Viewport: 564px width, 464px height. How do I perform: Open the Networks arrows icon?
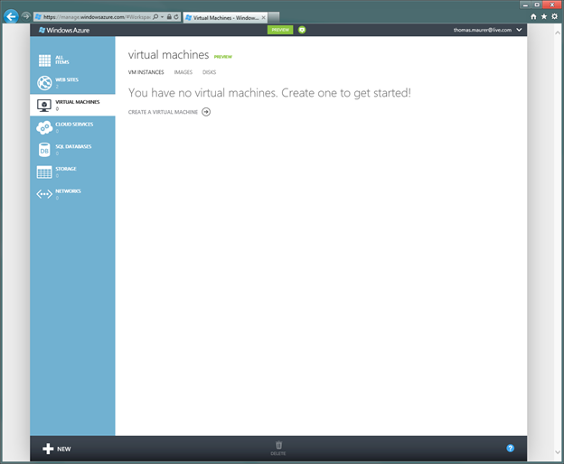click(44, 194)
